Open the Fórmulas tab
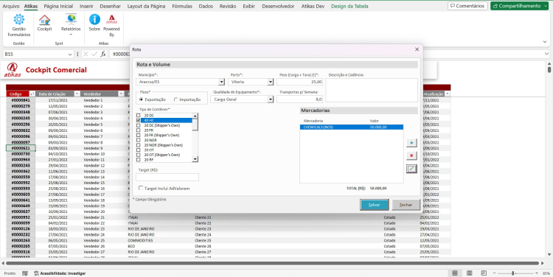The image size is (553, 277). (182, 6)
